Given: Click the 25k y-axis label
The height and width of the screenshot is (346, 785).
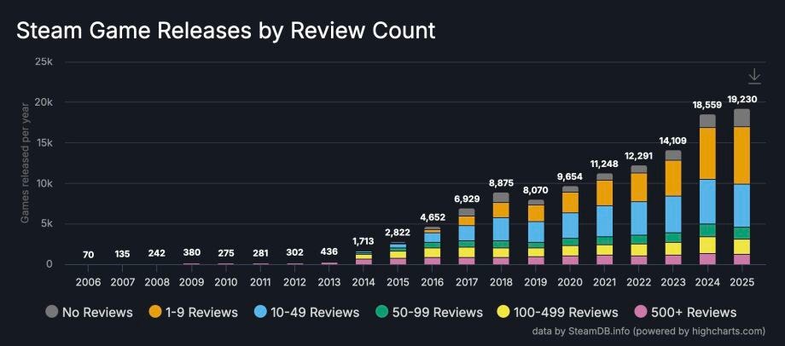Looking at the screenshot, I should click(43, 62).
